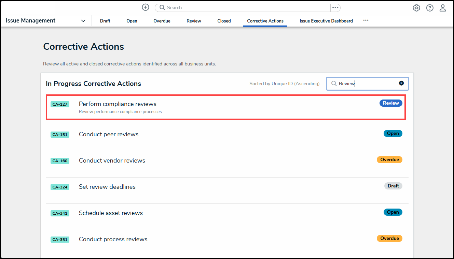This screenshot has height=259, width=454.
Task: Click inside the global Search field
Action: [x=239, y=7]
